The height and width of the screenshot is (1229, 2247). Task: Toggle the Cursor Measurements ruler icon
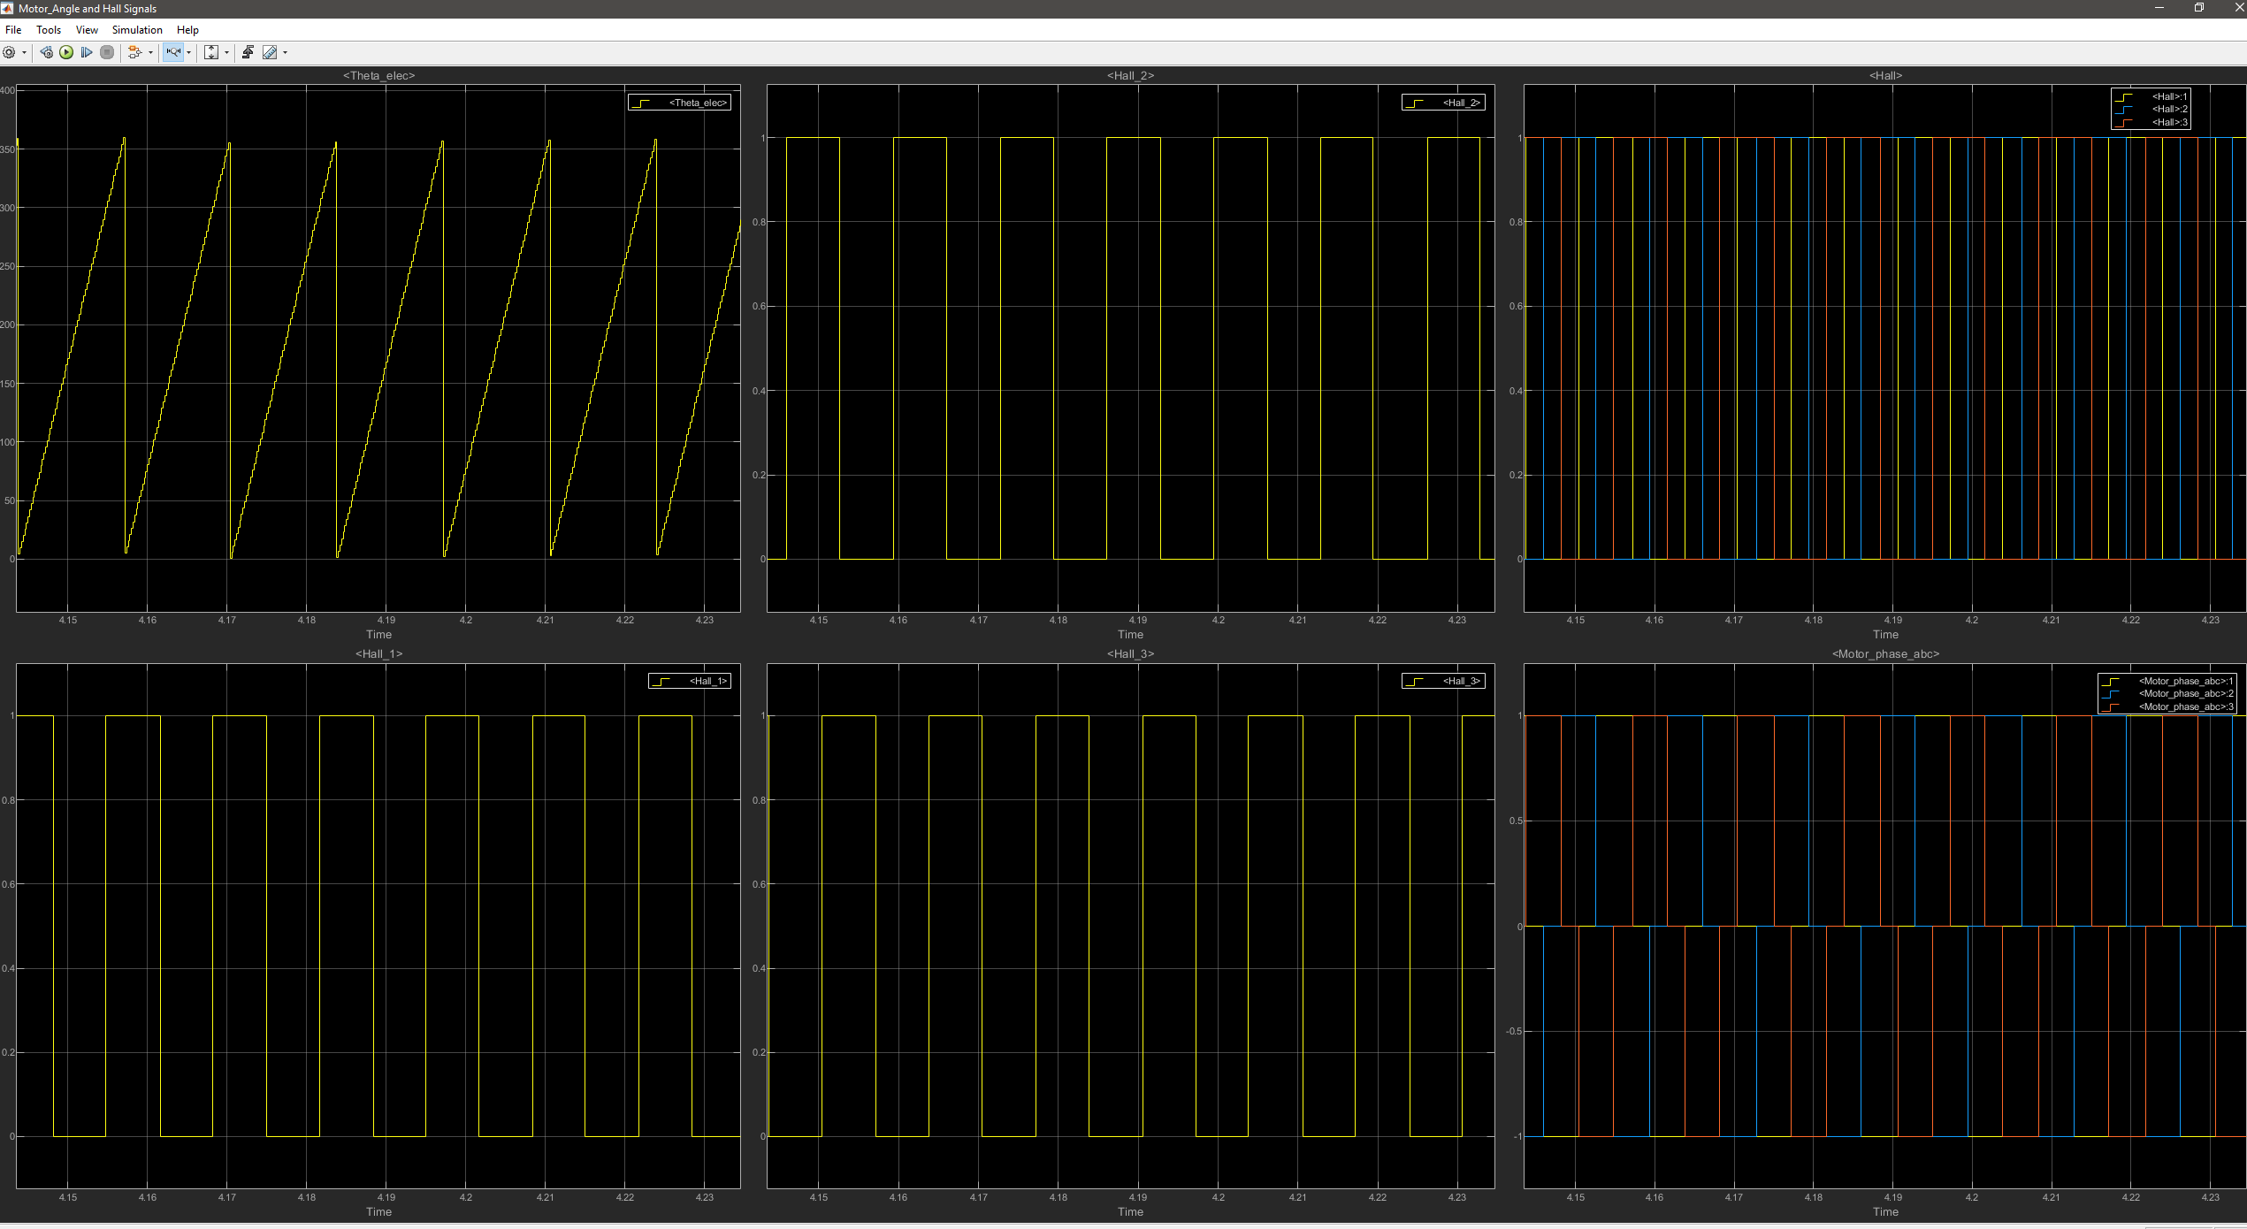[x=270, y=53]
